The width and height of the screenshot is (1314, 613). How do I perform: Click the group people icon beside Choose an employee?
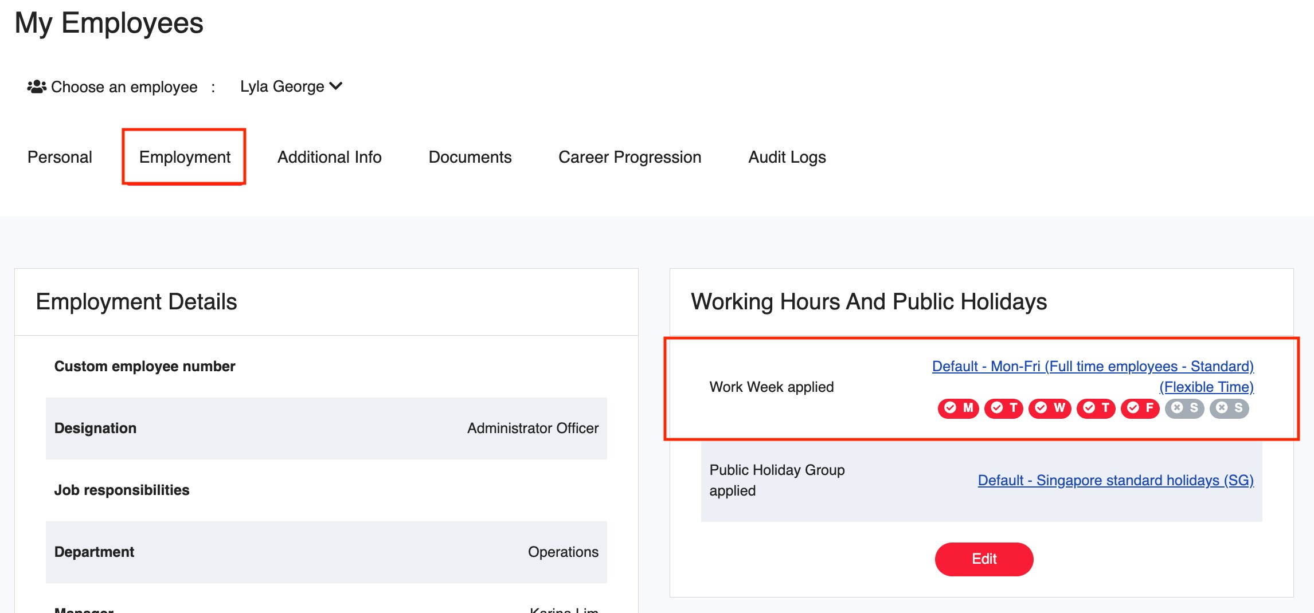37,87
